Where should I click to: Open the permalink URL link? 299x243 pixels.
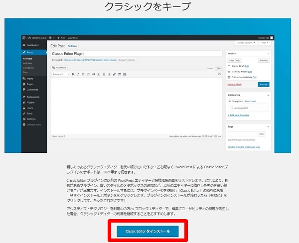coord(90,60)
